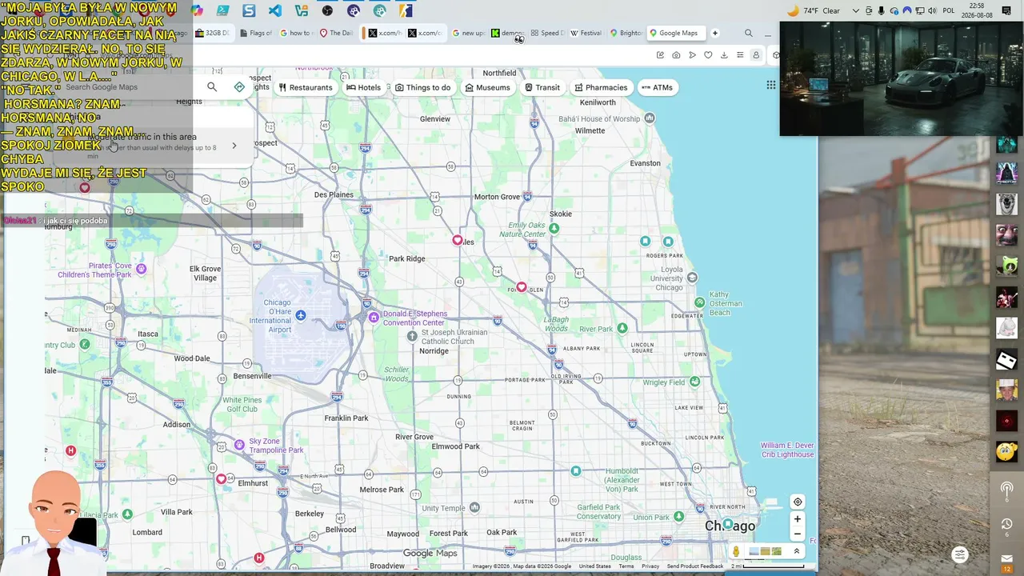Open the weather widget showing 74°F Clear
Screen dimensions: 1024x576
tap(813, 10)
